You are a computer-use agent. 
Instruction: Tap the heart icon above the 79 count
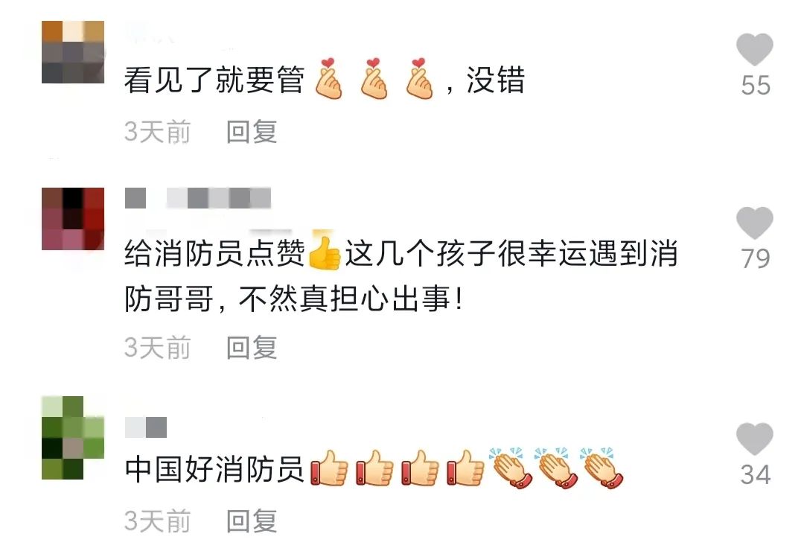coord(755,223)
